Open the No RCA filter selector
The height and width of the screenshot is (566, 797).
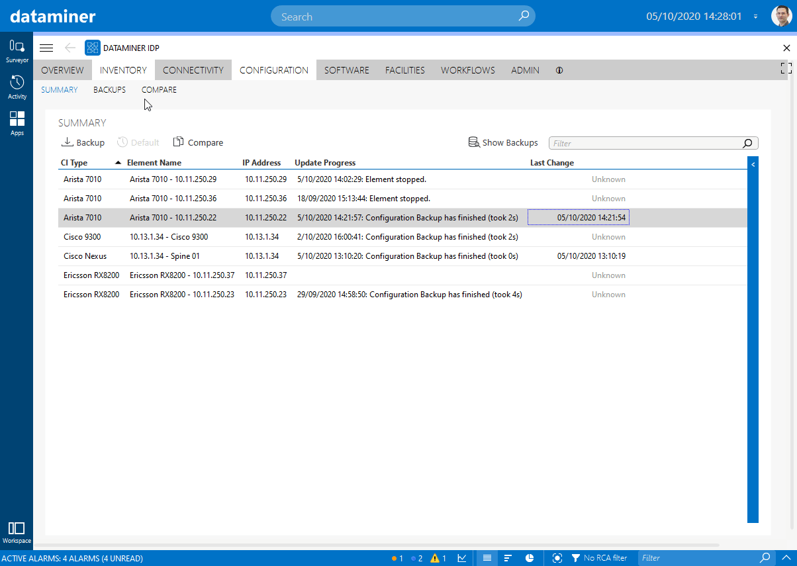coord(599,558)
